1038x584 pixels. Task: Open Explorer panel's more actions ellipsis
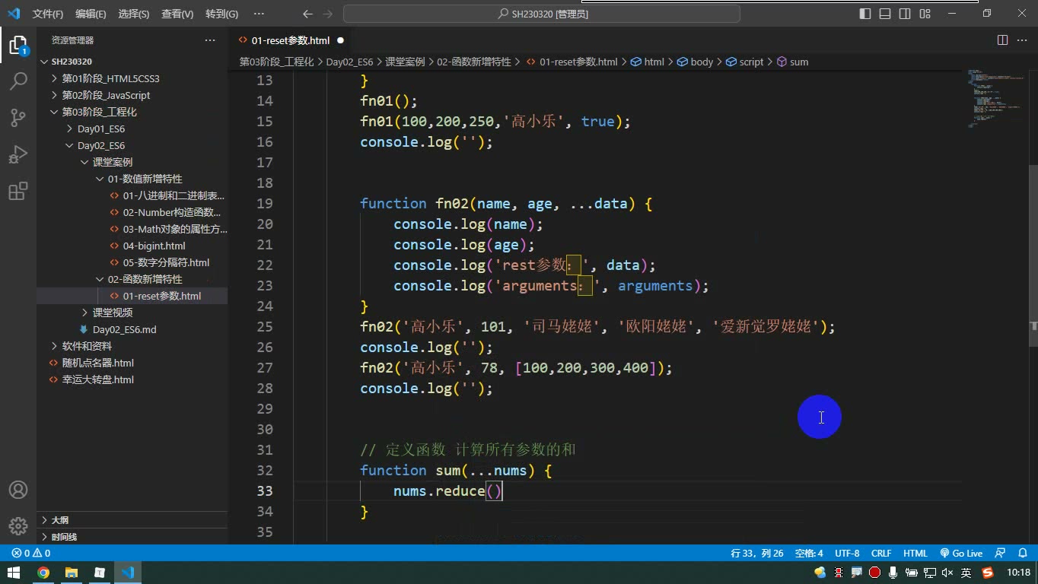click(x=210, y=40)
